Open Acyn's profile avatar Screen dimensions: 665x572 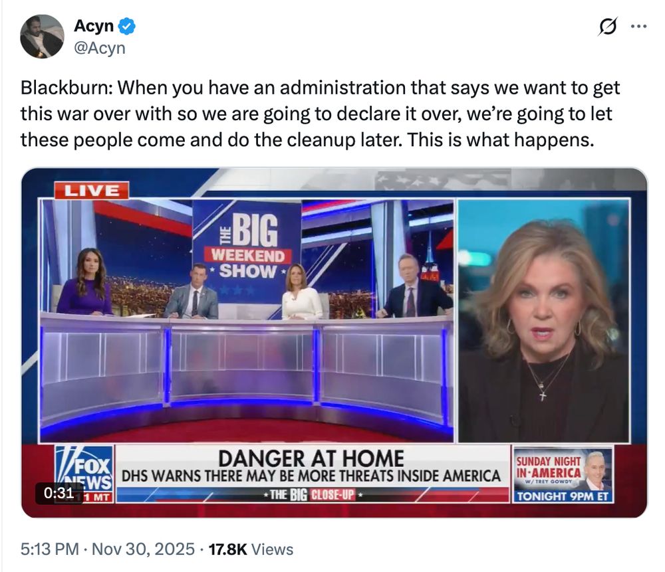(42, 37)
